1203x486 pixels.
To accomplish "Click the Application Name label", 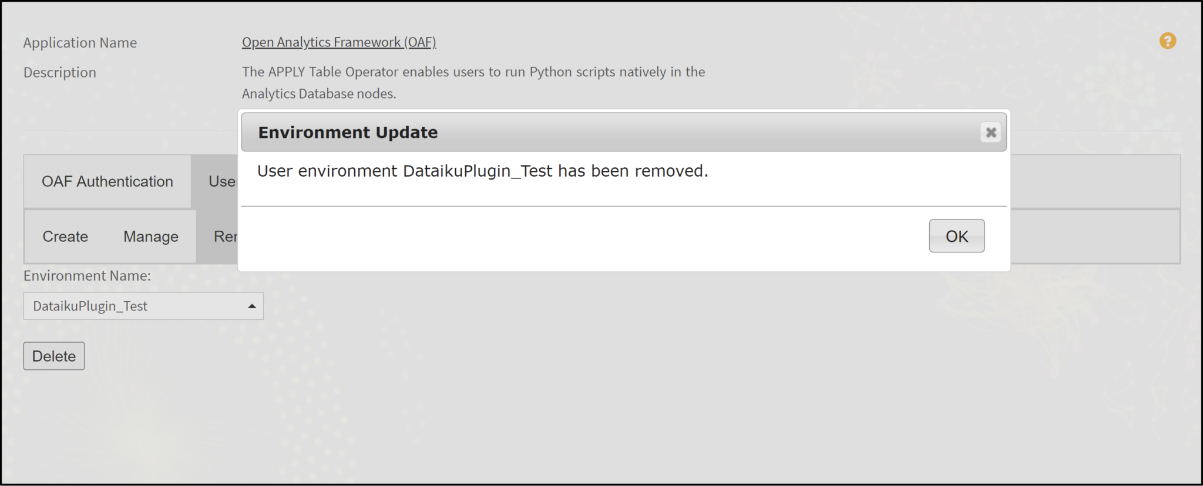I will (80, 43).
